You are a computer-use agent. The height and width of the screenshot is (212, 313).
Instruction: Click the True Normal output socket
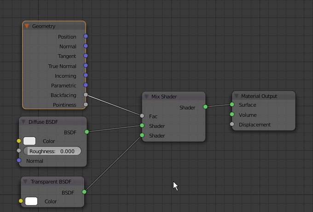[86, 65]
